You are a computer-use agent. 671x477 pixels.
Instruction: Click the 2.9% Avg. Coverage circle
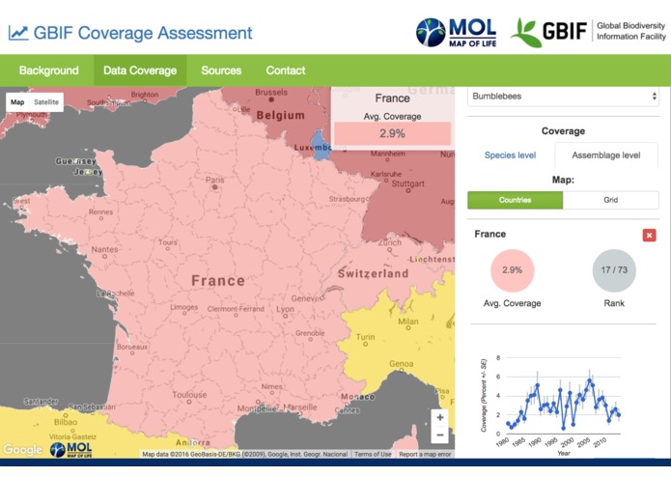pos(513,270)
